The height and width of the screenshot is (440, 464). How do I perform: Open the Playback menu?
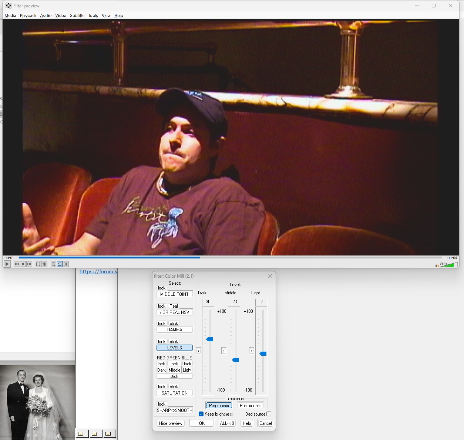point(28,16)
